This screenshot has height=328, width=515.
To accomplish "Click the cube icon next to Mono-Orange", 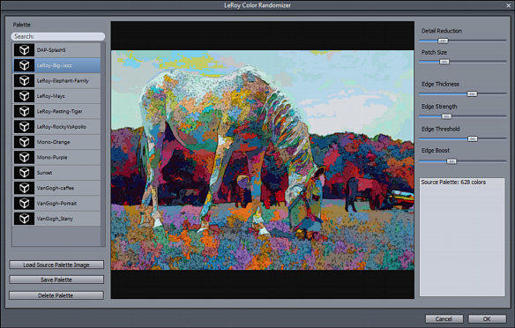I will click(24, 142).
